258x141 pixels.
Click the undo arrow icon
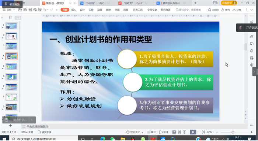[x=45, y=10]
